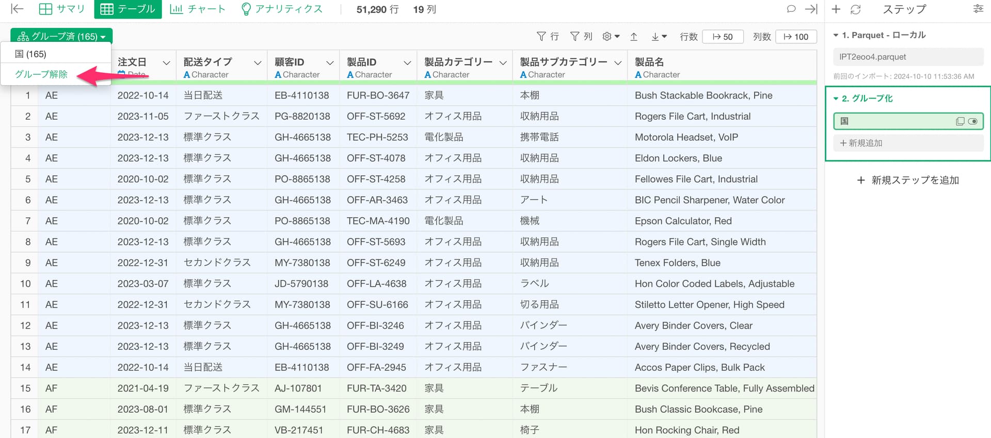
Task: Click the Character type icon under 製品カテゴリー
Action: click(427, 75)
